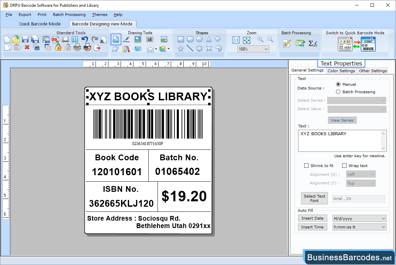396x265 pixels.
Task: Open the time format h:mm:ss tt dropdown
Action: tap(359, 227)
